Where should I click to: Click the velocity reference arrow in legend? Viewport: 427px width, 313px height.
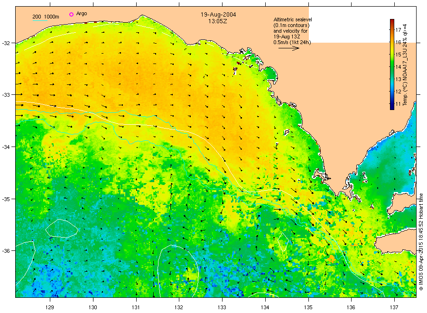tap(288, 48)
